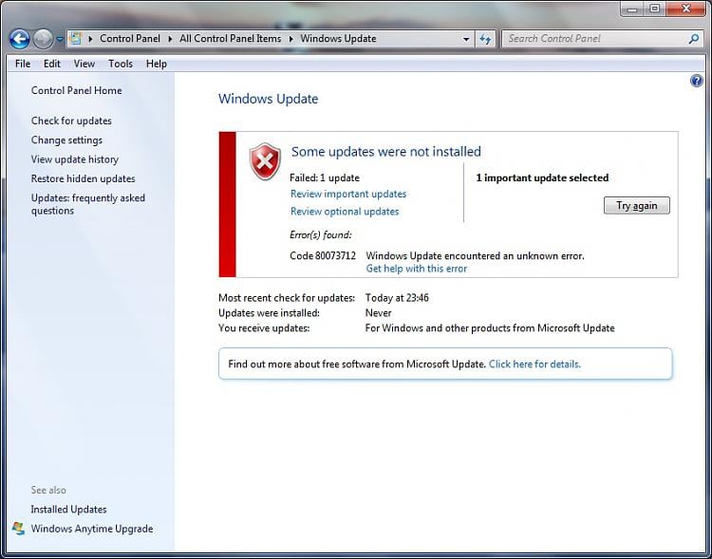
Task: Click Today at 23:46 check time
Action: pyautogui.click(x=397, y=298)
